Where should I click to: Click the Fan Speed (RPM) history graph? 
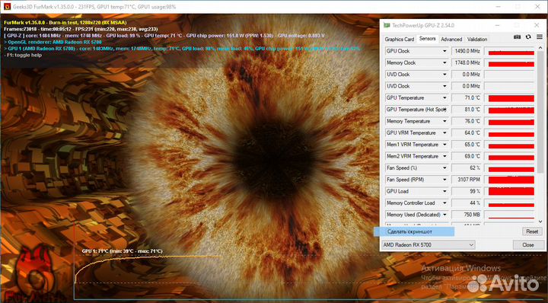pos(509,180)
